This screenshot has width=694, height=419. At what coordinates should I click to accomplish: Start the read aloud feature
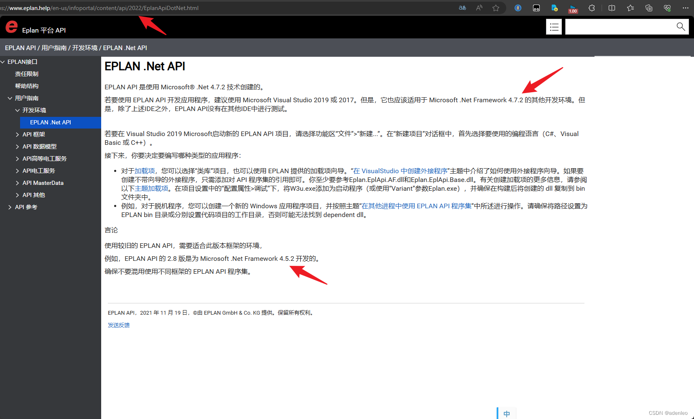[x=479, y=8]
